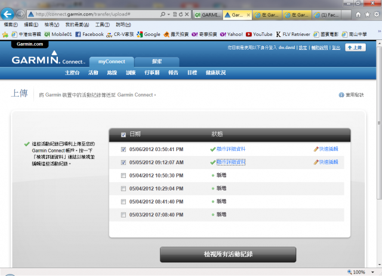Go back with the browser back arrow
The image size is (382, 276).
[x=8, y=14]
